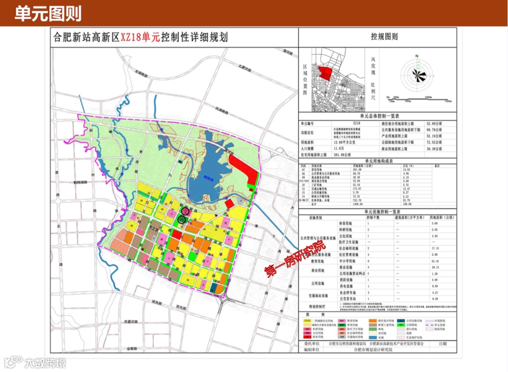Click the upper circled marker in the map
The image size is (508, 372).
tap(185, 211)
